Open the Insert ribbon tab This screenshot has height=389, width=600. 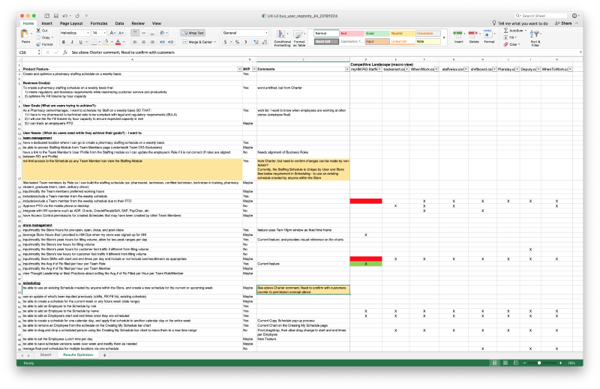tap(46, 23)
